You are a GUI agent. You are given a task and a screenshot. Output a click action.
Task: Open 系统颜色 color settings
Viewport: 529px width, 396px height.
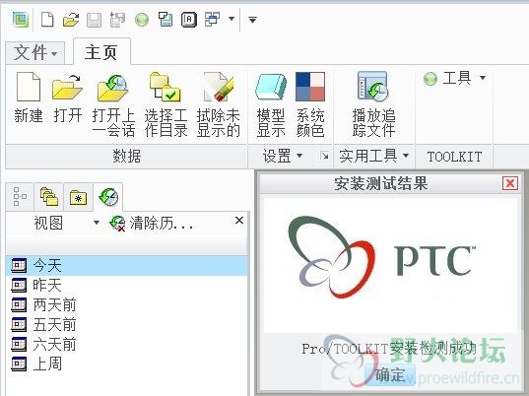pos(310,104)
